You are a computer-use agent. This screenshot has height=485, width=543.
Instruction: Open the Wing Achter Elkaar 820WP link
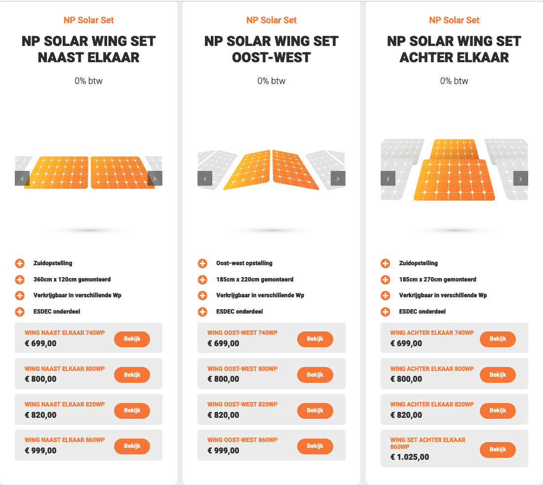tap(431, 404)
